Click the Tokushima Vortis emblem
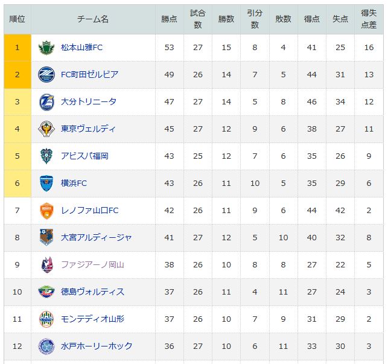Viewport: 388px width, 364px height. point(46,292)
